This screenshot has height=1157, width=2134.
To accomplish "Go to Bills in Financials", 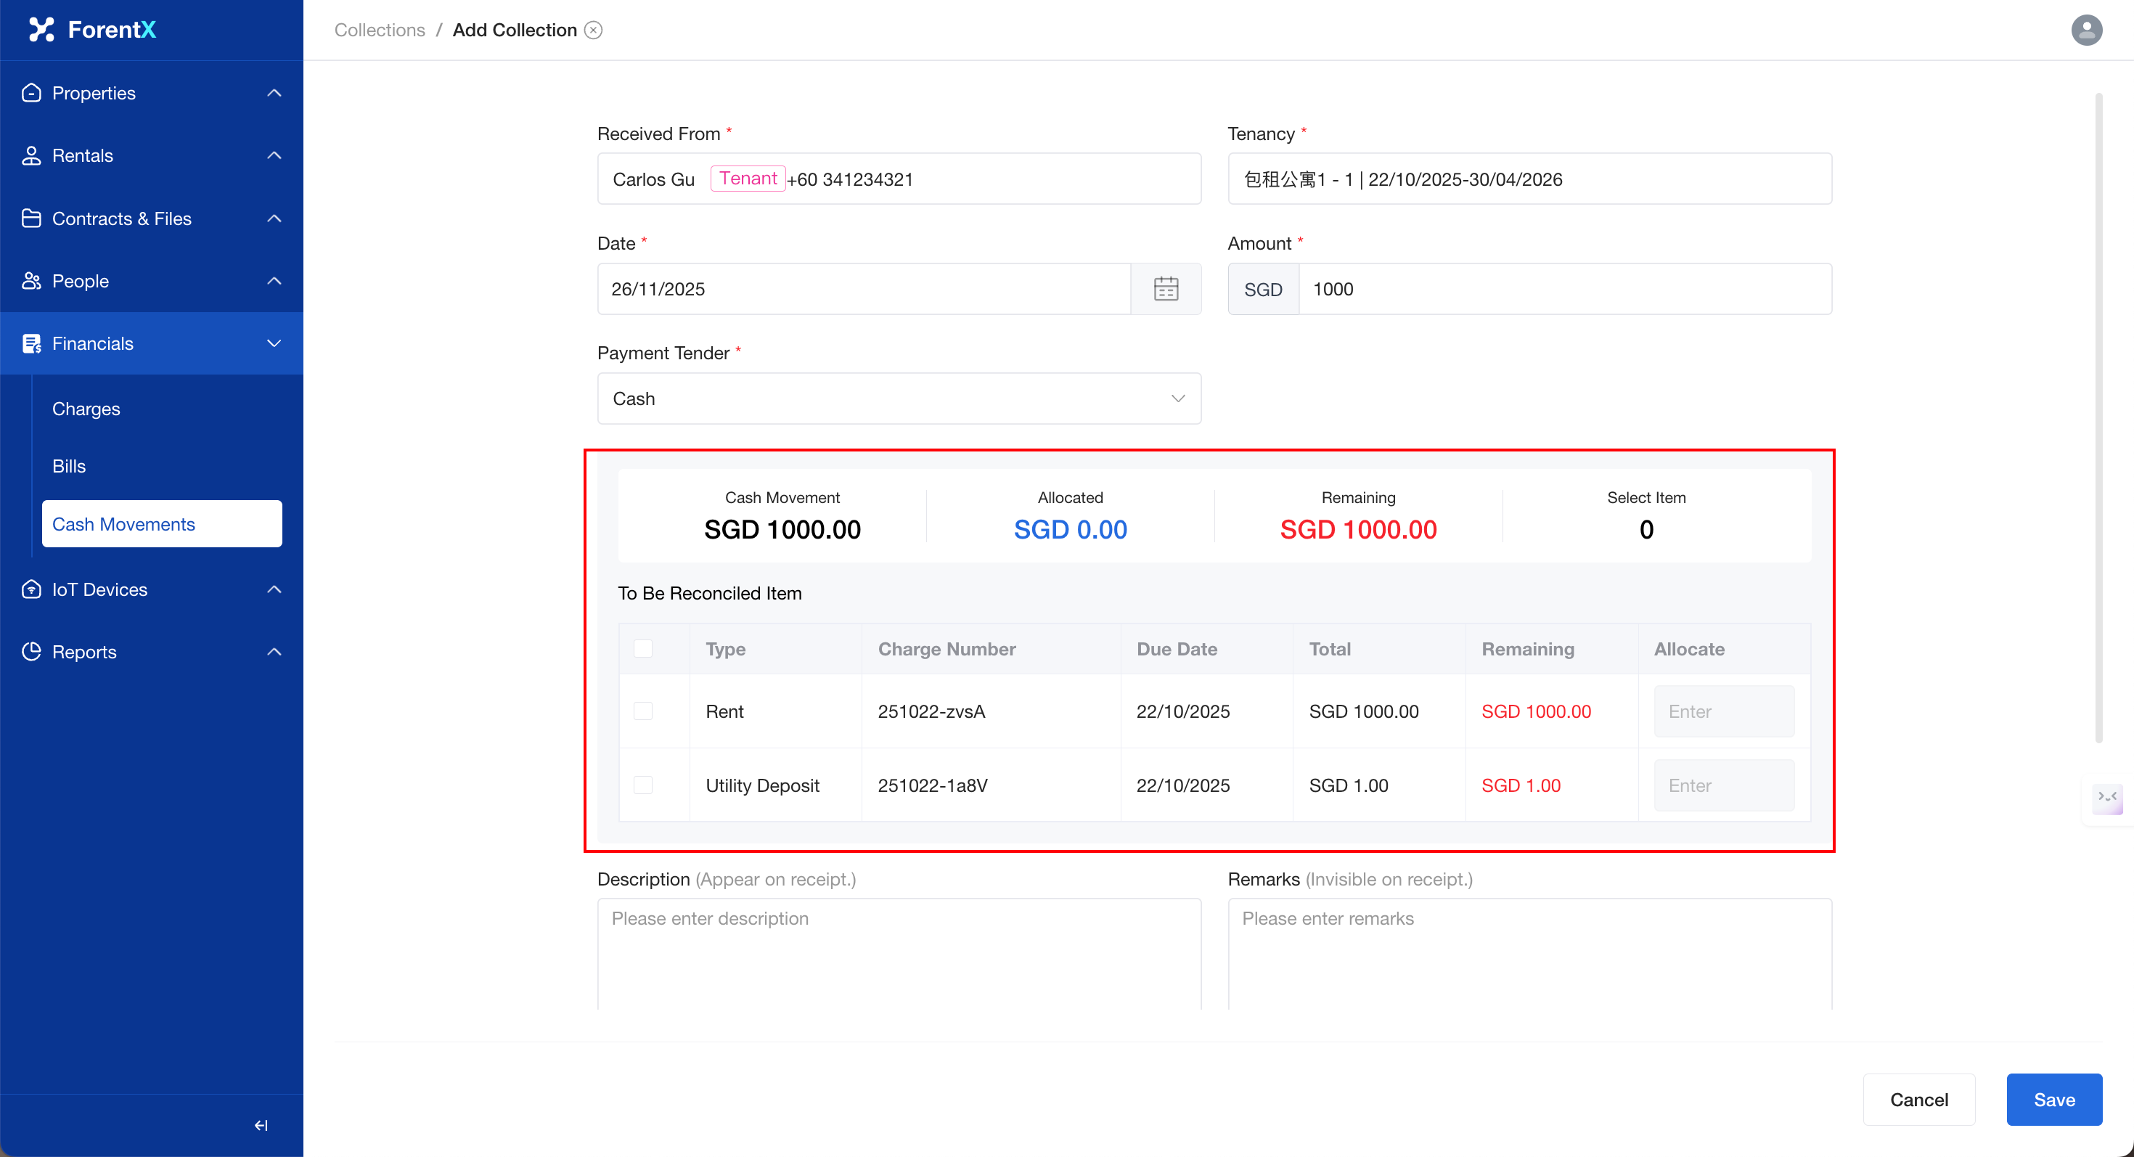I will (x=69, y=466).
